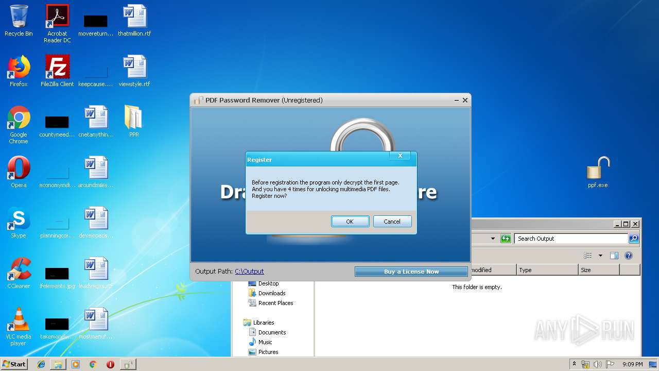Click the Buy a License Now button

[411, 272]
